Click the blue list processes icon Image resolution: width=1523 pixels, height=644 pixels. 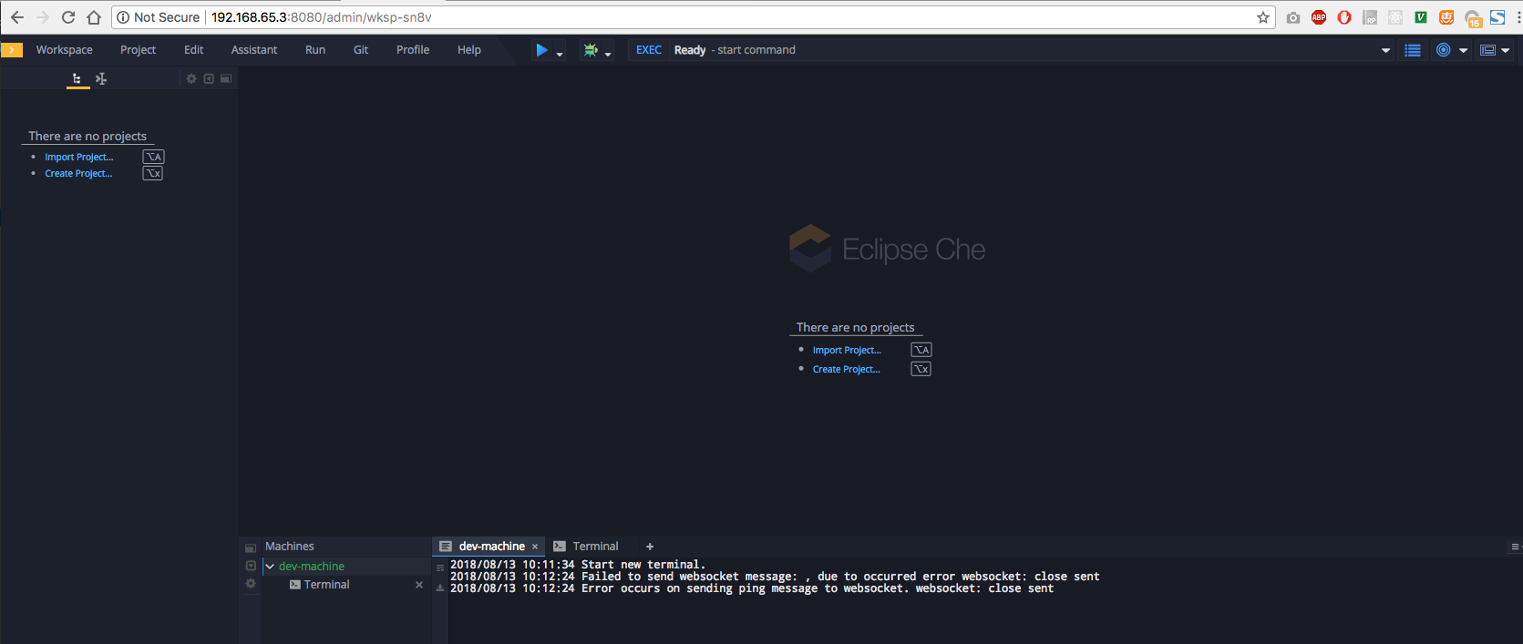tap(1413, 50)
